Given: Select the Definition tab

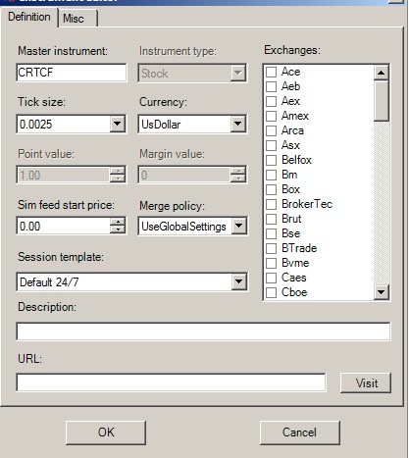Looking at the screenshot, I should (29, 17).
